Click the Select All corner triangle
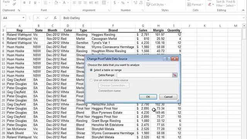This screenshot has width=247, height=139. 4,26
